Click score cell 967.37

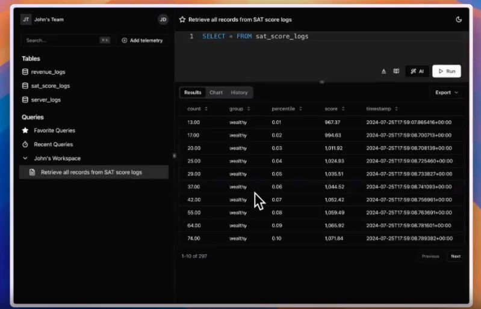pyautogui.click(x=332, y=123)
